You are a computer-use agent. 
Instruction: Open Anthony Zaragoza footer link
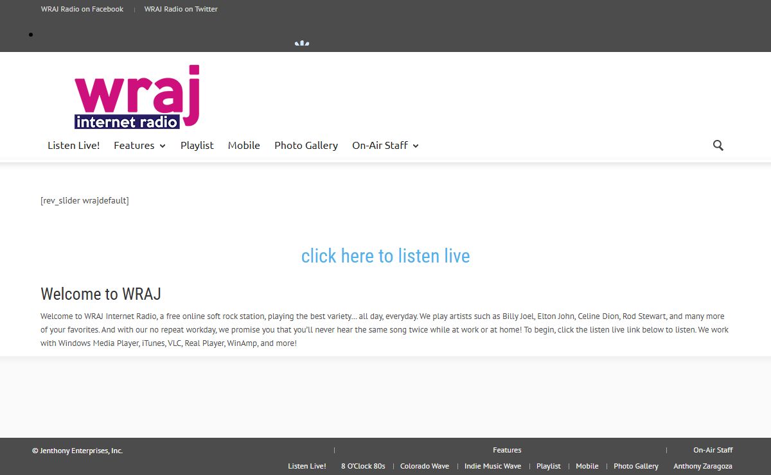(x=703, y=466)
